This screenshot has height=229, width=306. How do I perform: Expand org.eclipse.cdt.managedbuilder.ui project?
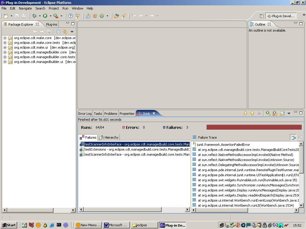(x=5, y=62)
